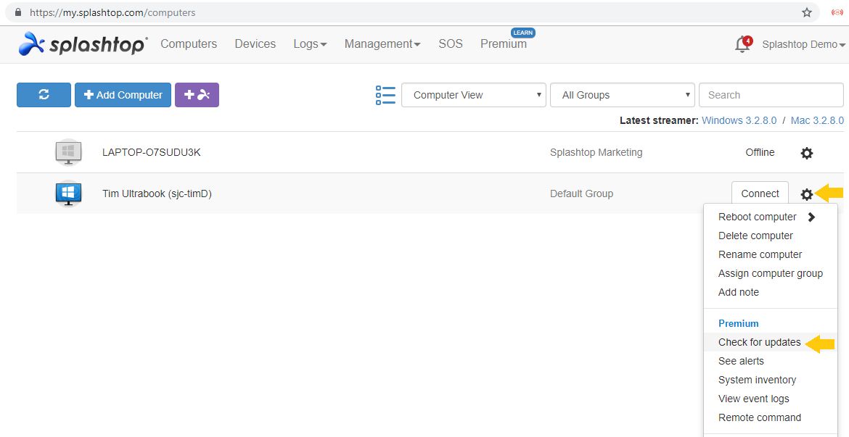Click the refresh computers list icon
This screenshot has height=437, width=849.
[x=44, y=94]
